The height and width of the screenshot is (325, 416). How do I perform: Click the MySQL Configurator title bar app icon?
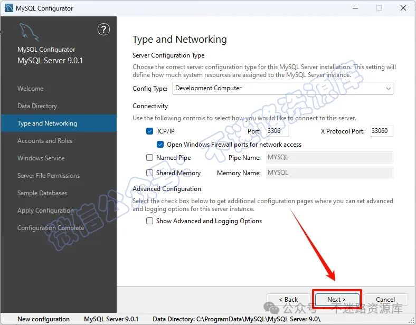(x=9, y=8)
